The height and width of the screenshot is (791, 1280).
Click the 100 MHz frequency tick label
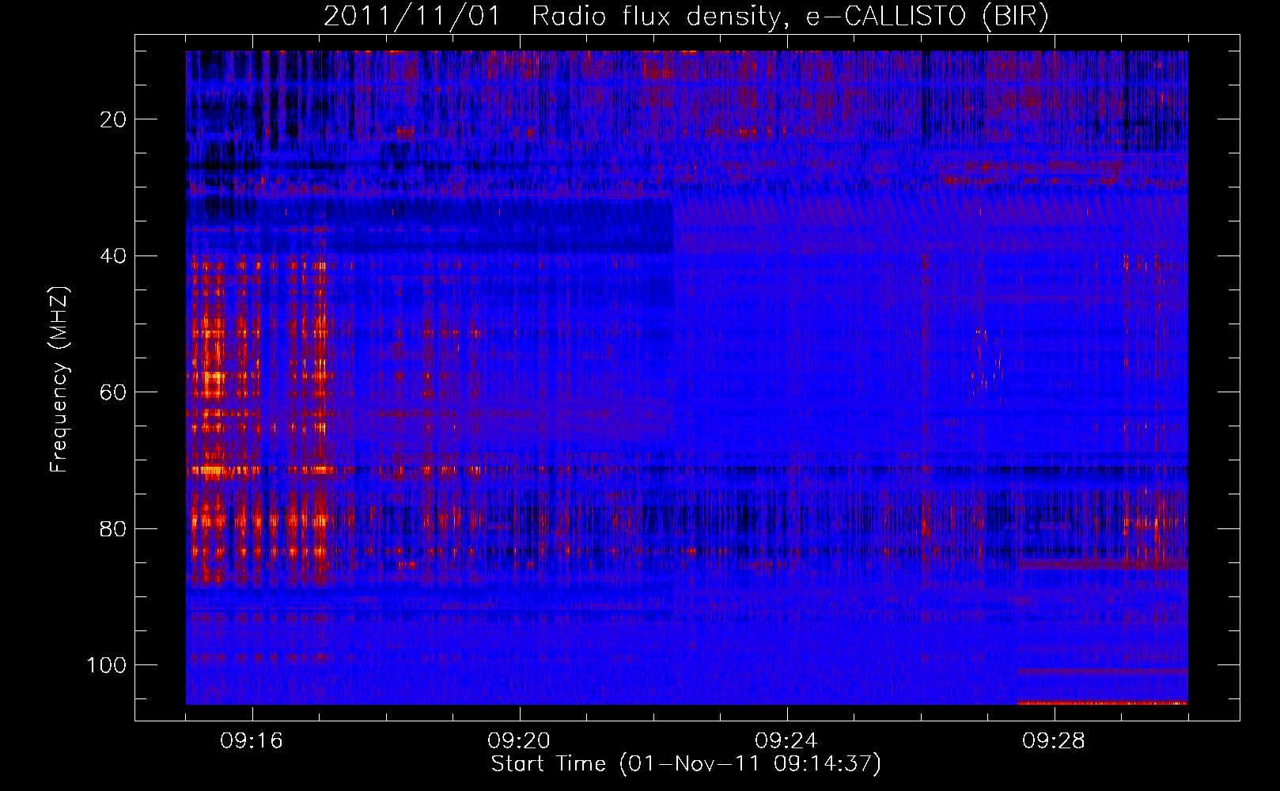pyautogui.click(x=107, y=665)
